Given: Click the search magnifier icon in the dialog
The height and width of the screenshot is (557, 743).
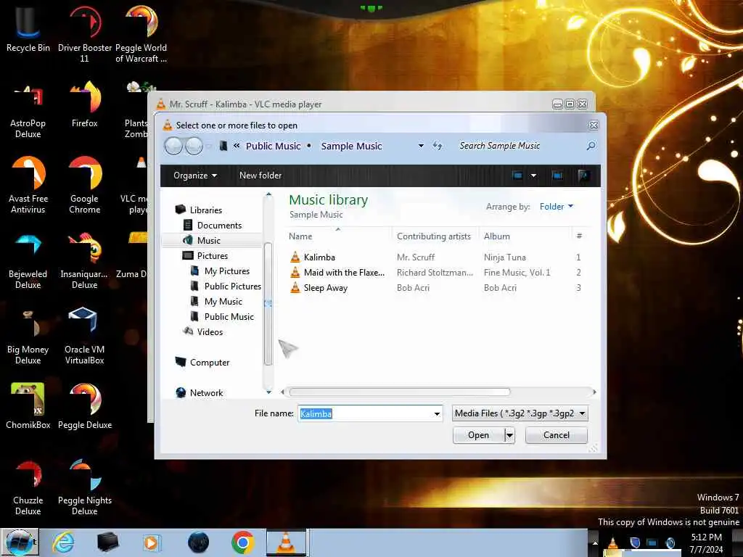Looking at the screenshot, I should (x=591, y=146).
